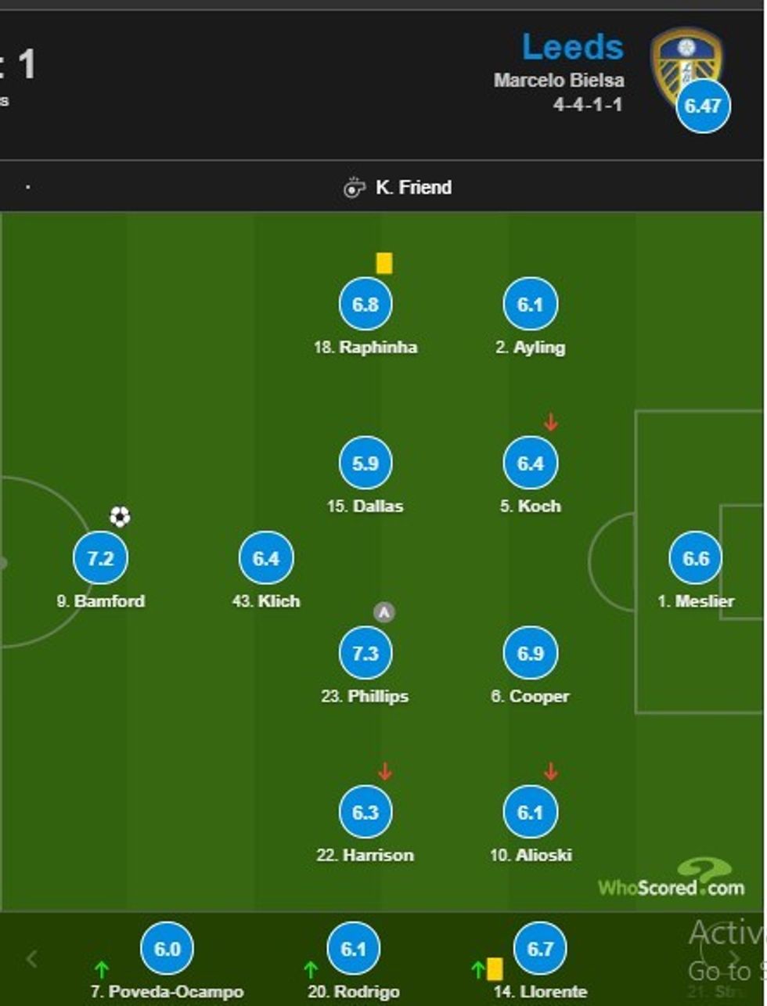Click Raphinha's yellow card icon

(383, 263)
